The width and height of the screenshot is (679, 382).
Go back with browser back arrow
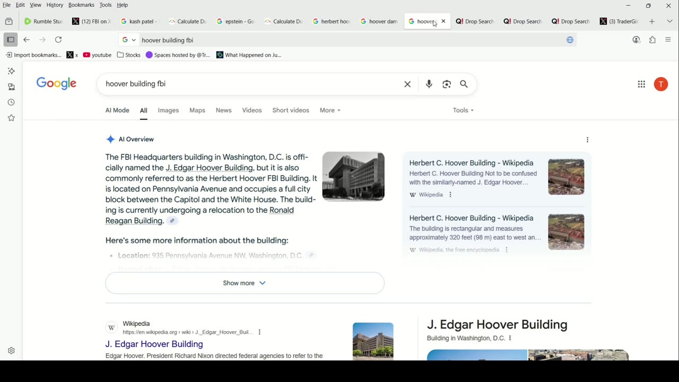click(27, 40)
